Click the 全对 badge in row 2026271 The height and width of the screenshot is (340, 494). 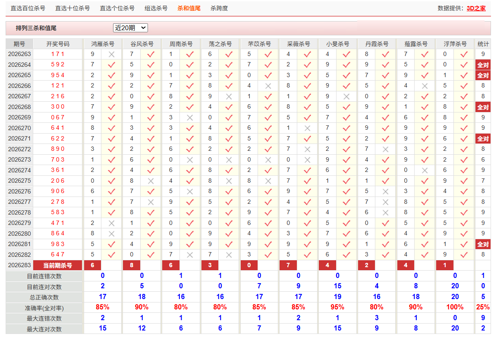click(x=483, y=138)
